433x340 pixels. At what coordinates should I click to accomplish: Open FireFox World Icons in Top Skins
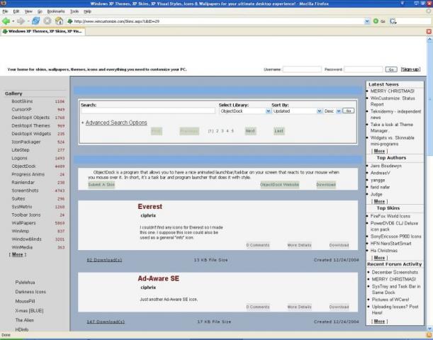pos(390,216)
